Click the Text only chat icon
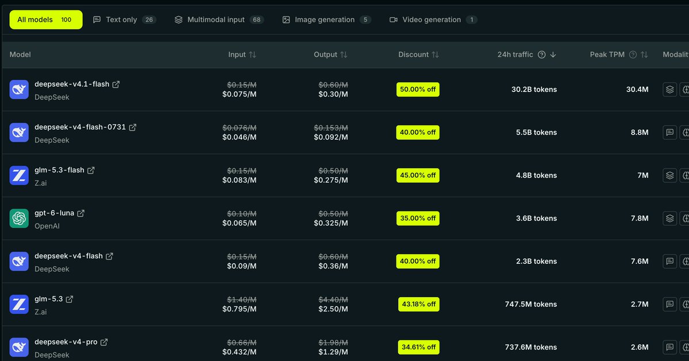Screen dimensions: 689x361 (97, 20)
